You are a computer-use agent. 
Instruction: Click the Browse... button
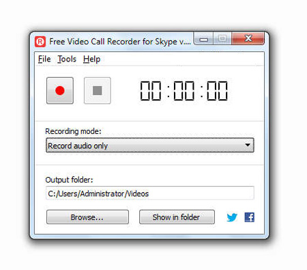pyautogui.click(x=87, y=217)
